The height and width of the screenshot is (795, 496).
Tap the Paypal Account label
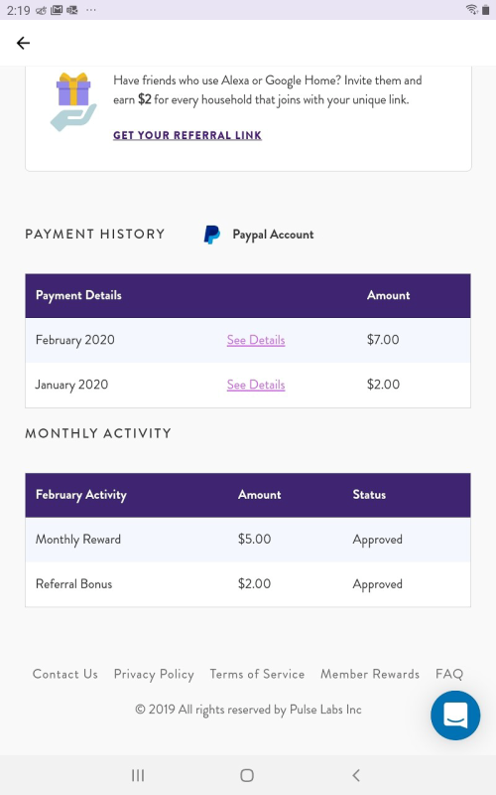[274, 235]
